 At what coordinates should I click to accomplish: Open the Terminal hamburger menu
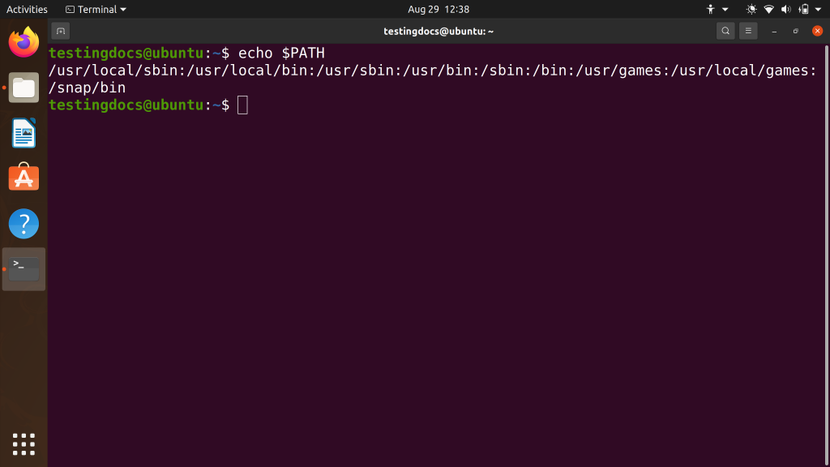click(x=747, y=30)
